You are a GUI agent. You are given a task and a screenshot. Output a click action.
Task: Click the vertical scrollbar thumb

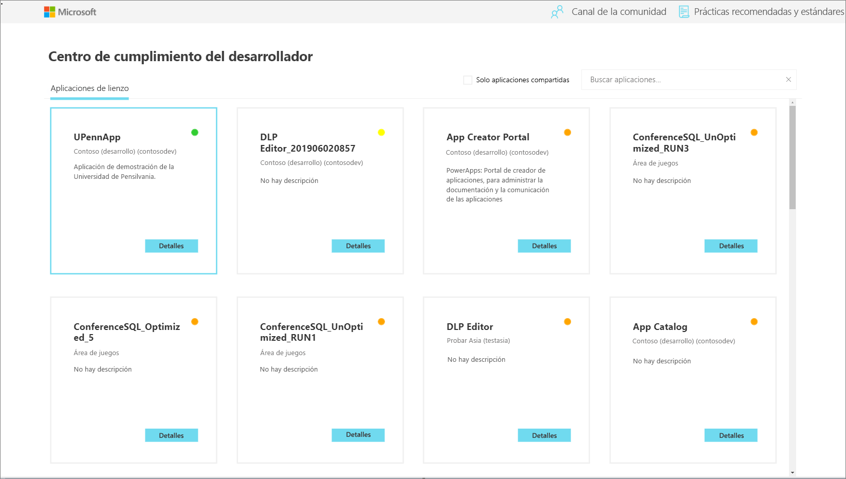793,157
